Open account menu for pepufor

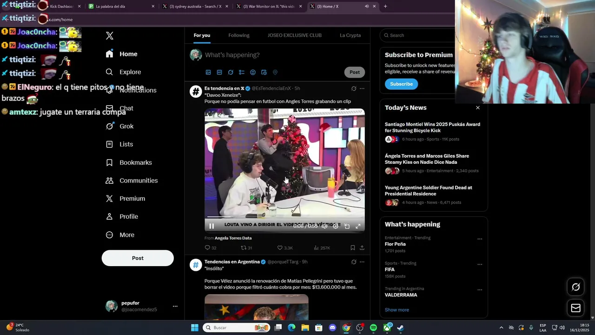(175, 306)
